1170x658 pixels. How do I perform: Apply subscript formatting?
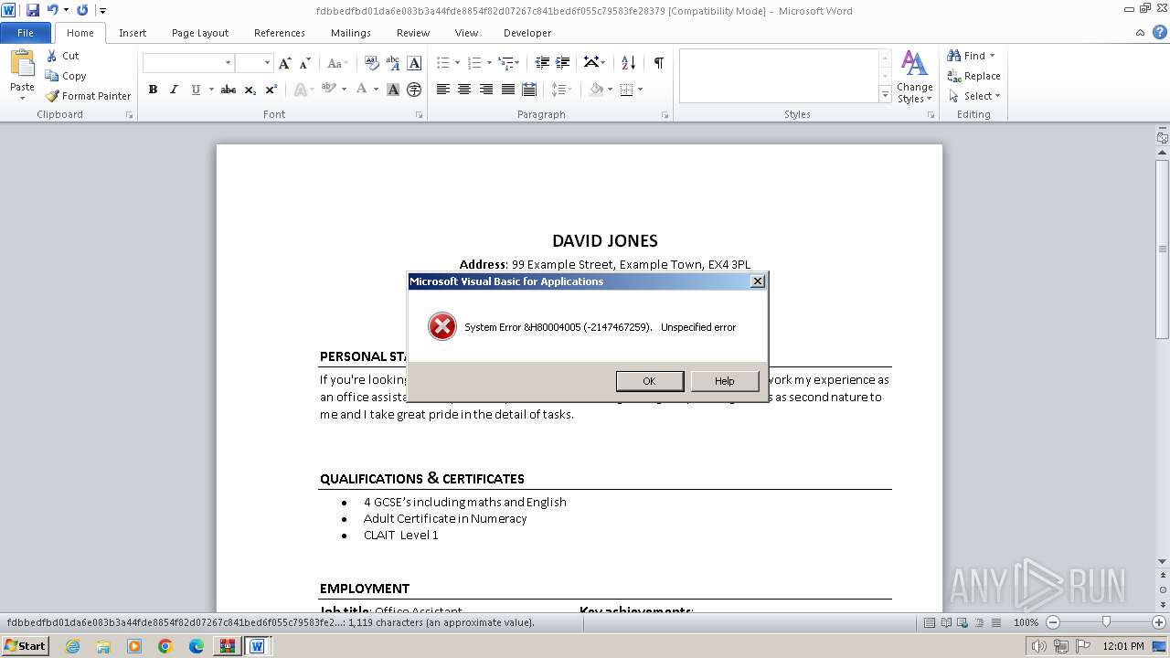pyautogui.click(x=250, y=90)
